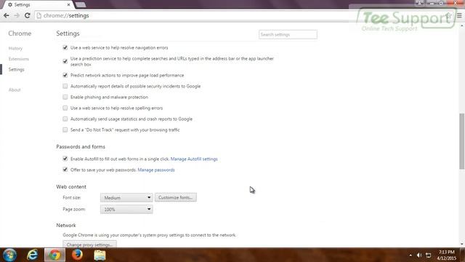Image resolution: width=465 pixels, height=262 pixels.
Task: Select Settings in the sidebar
Action: click(x=16, y=70)
